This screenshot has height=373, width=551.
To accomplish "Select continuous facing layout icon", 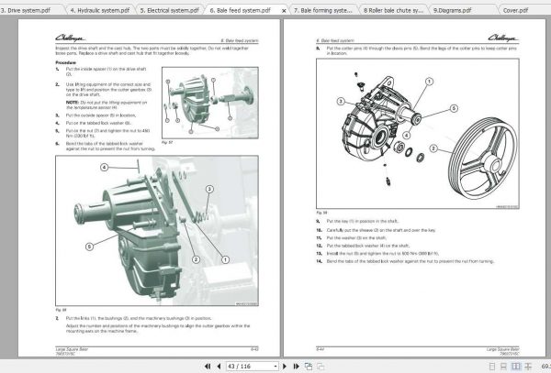I will (x=528, y=367).
